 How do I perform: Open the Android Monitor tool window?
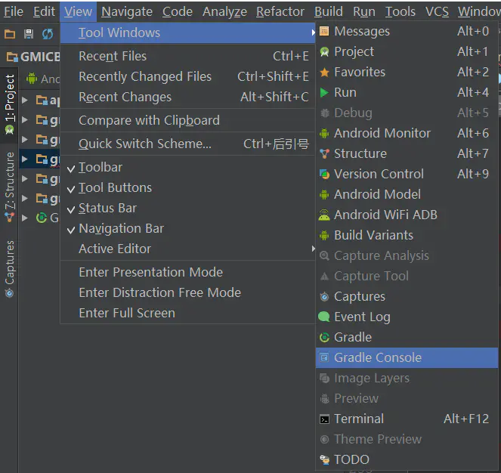pos(382,133)
